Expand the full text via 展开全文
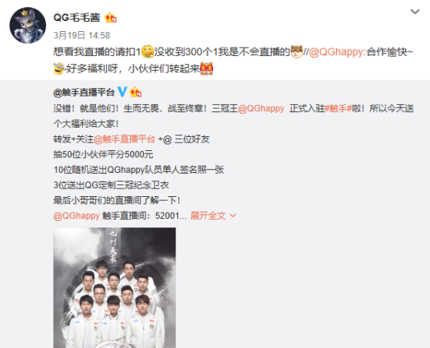The width and height of the screenshot is (430, 348). coord(208,216)
